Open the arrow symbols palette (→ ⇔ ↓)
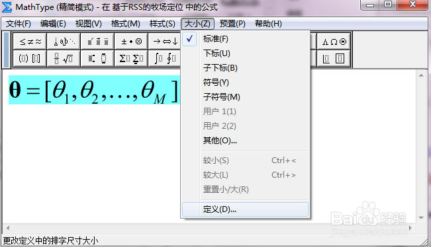 pyautogui.click(x=165, y=42)
